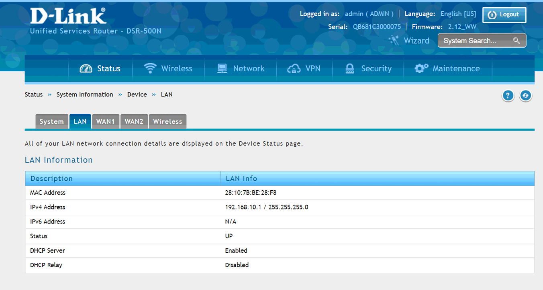Switch to the System tab
The image size is (543, 290).
[51, 121]
